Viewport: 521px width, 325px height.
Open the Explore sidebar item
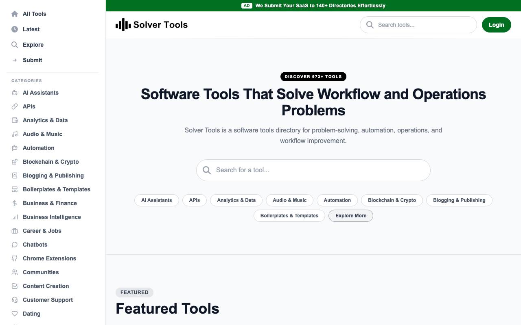pyautogui.click(x=53, y=45)
